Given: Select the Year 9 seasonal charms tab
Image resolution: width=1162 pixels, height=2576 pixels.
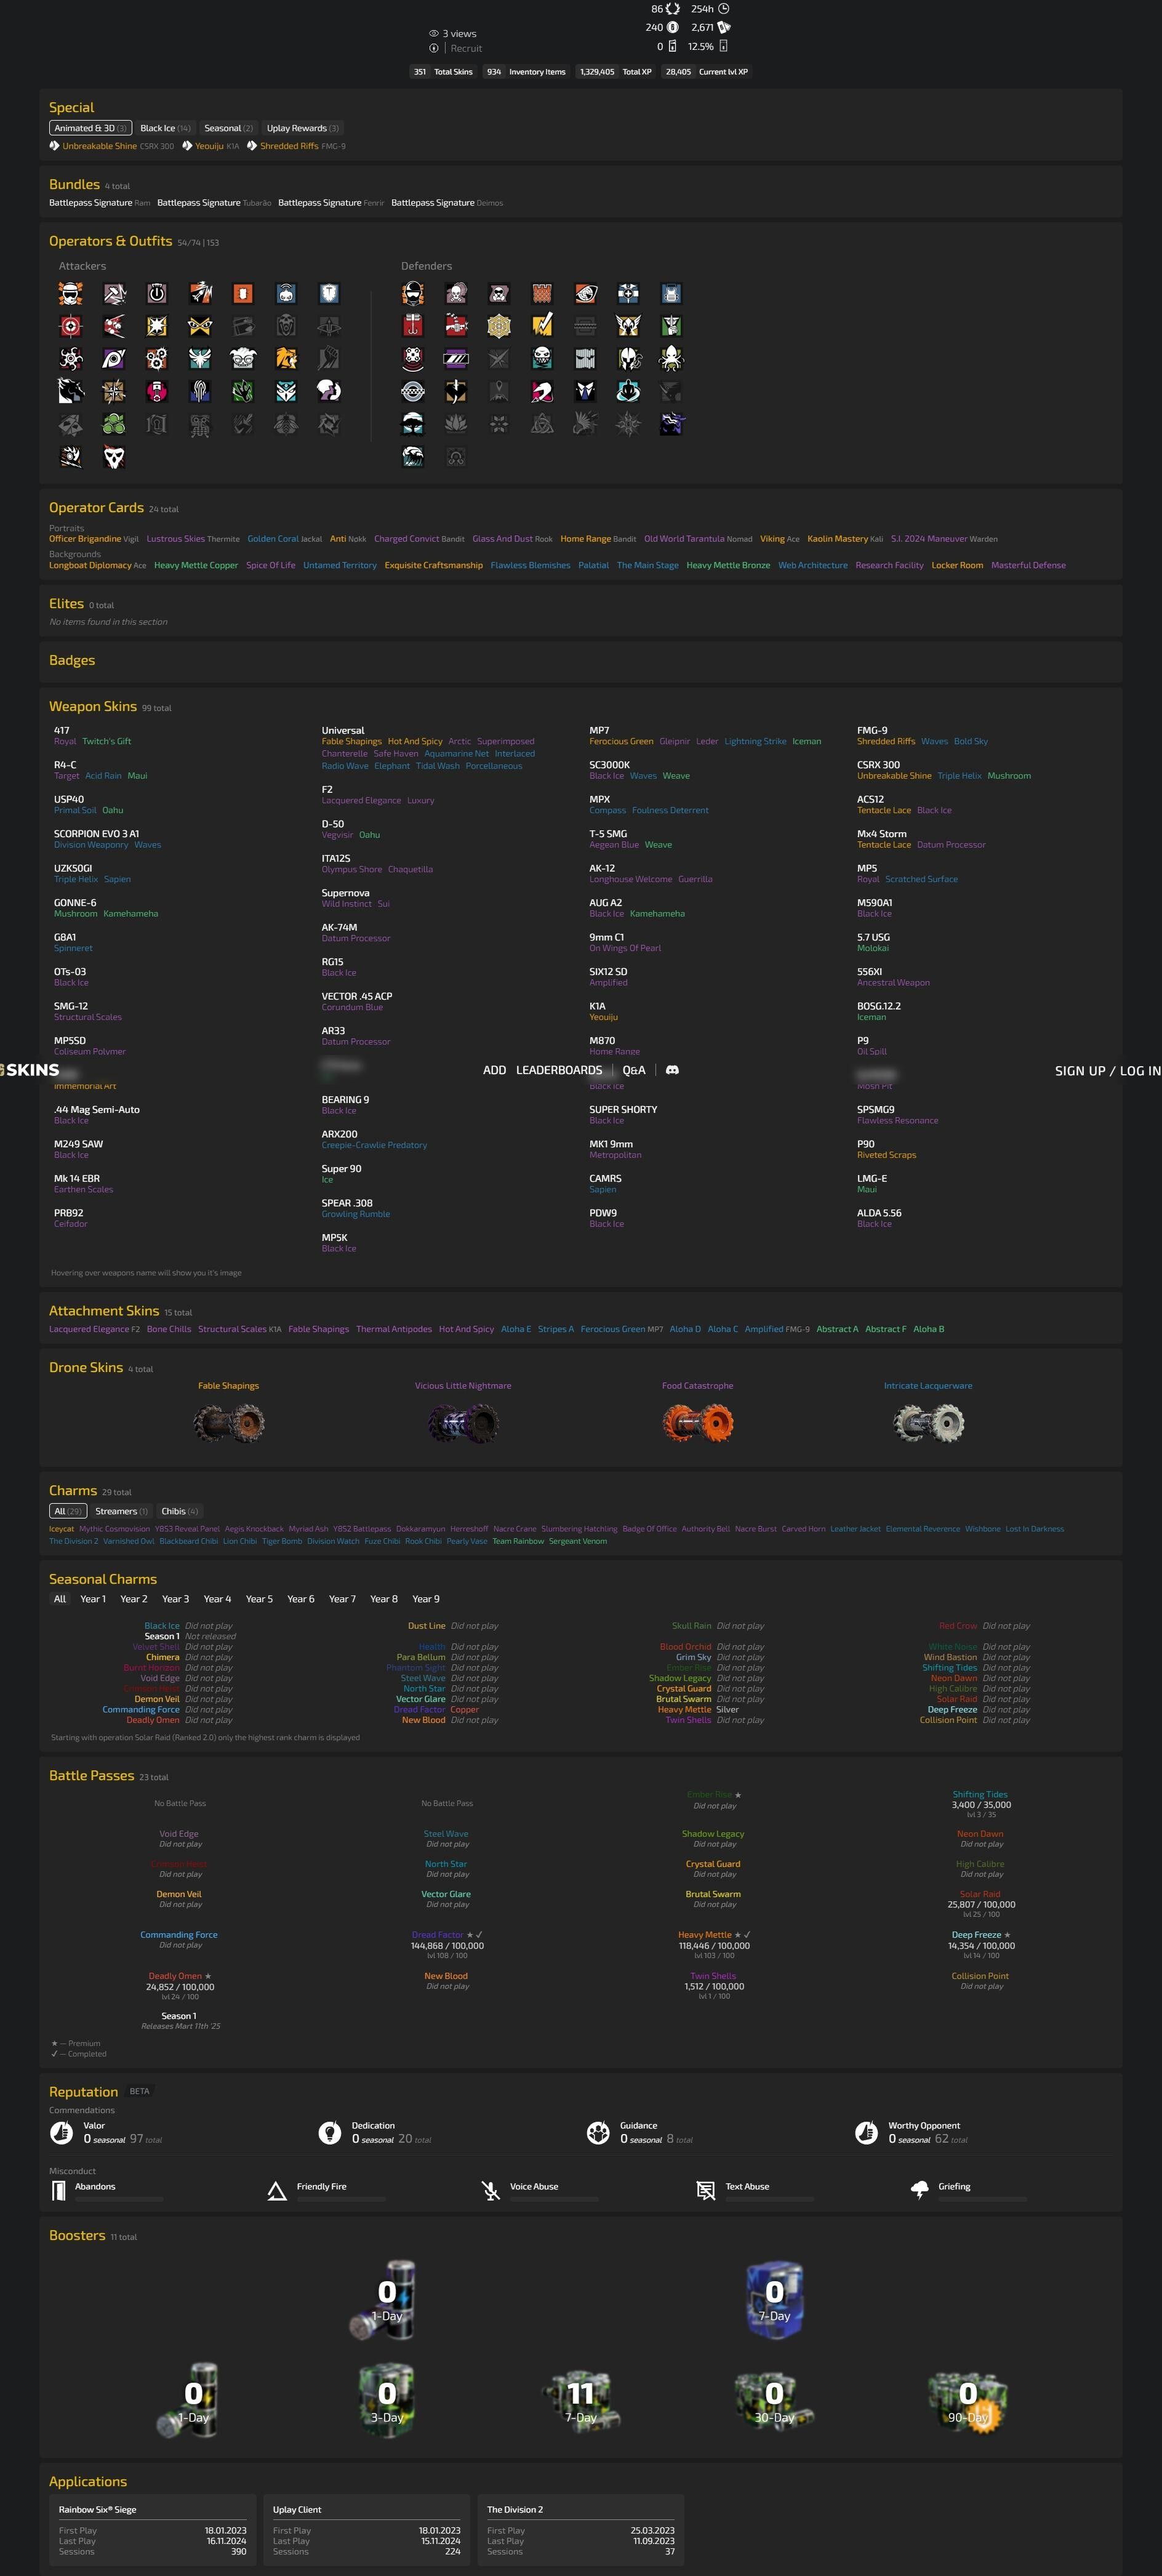Looking at the screenshot, I should [x=426, y=1599].
